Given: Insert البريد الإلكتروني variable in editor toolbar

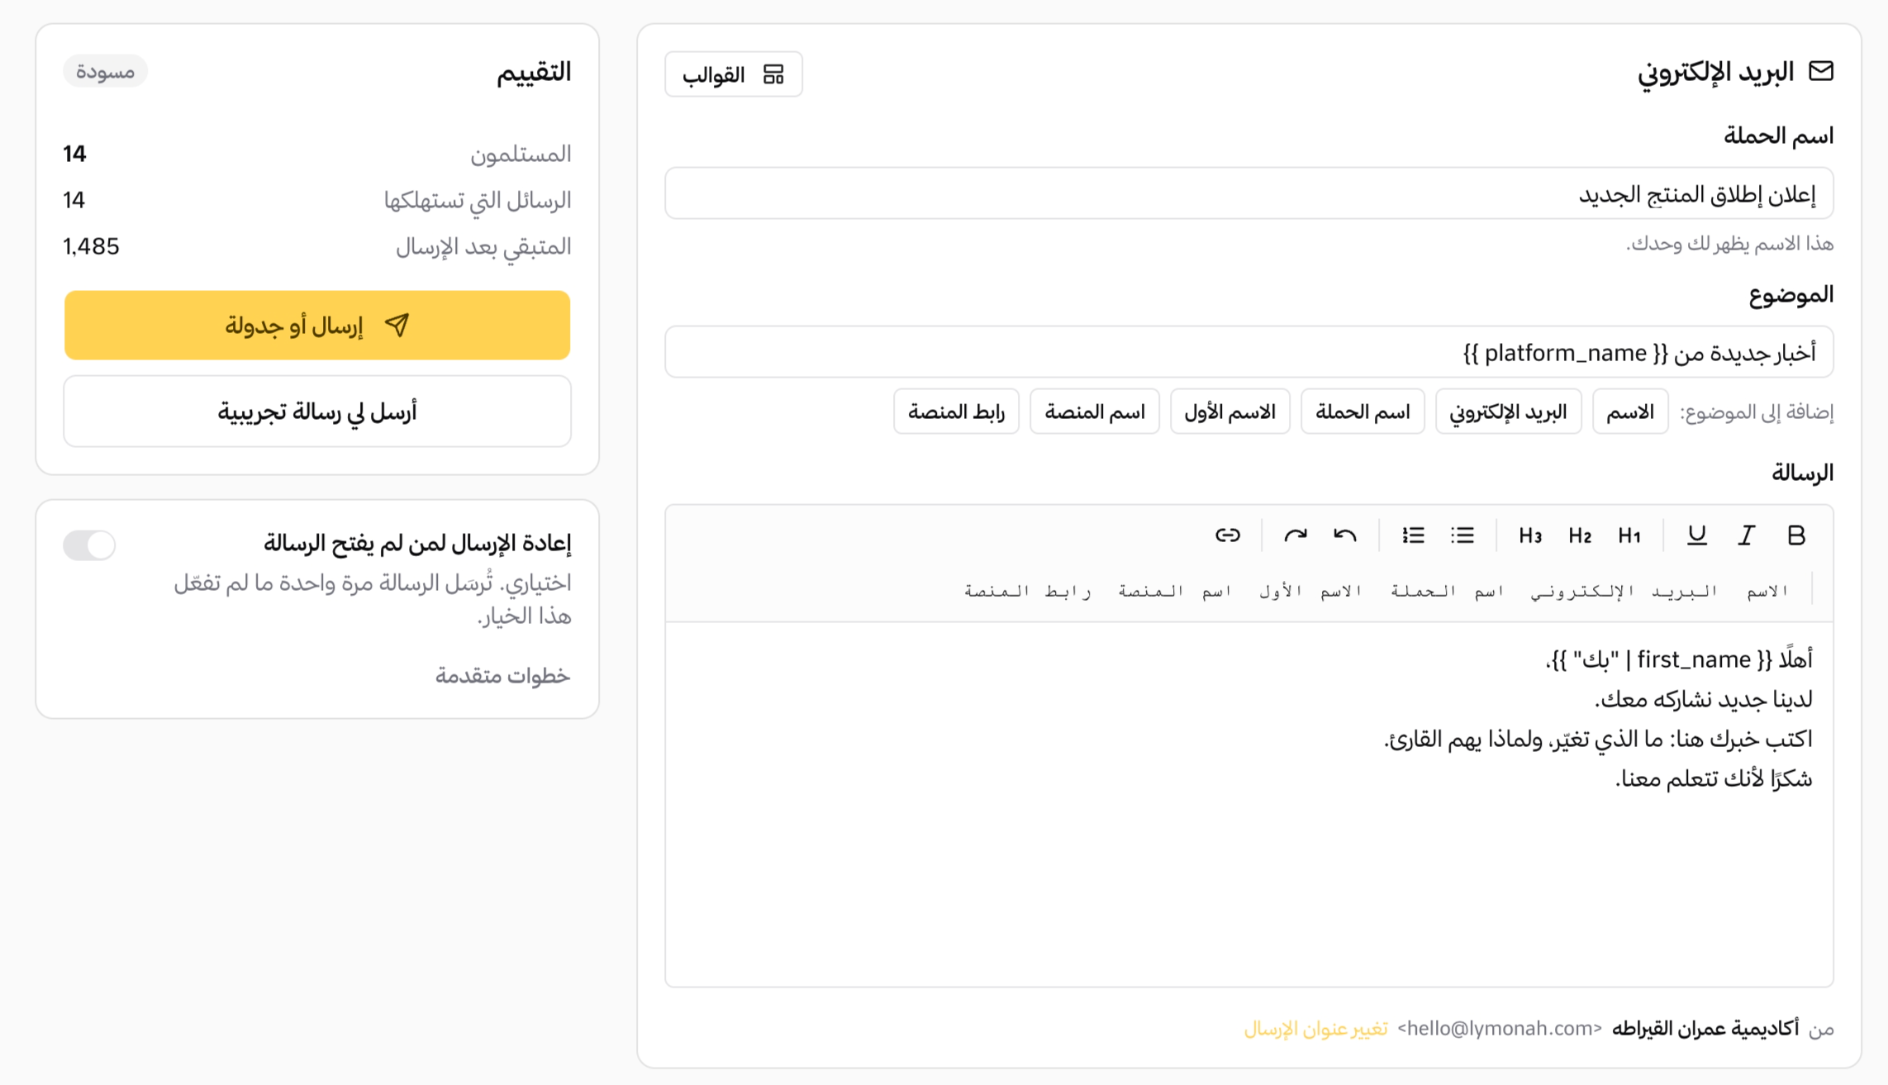Looking at the screenshot, I should point(1624,590).
